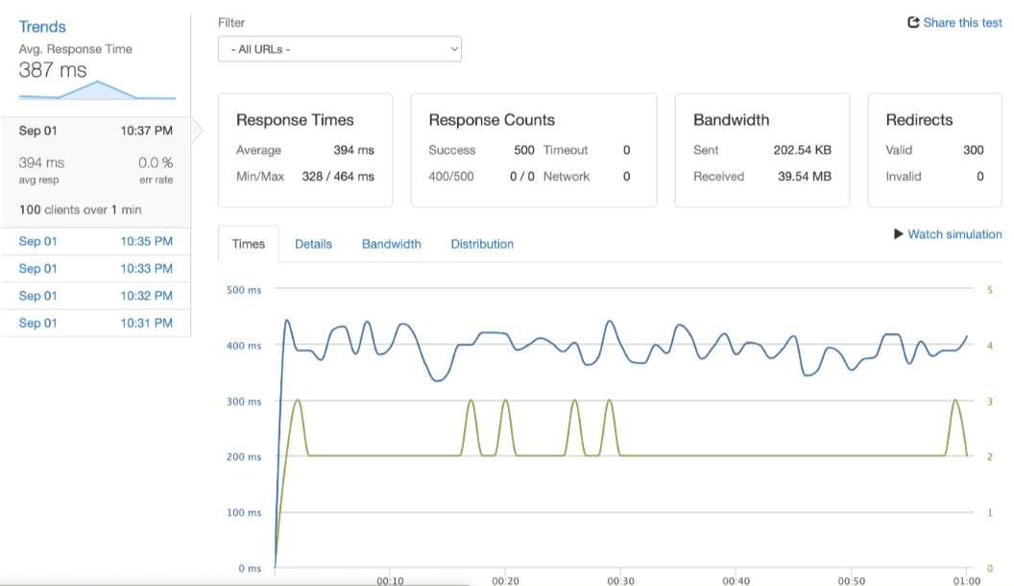
Task: Select the Sep 01 10:31 PM test run
Action: 96,323
